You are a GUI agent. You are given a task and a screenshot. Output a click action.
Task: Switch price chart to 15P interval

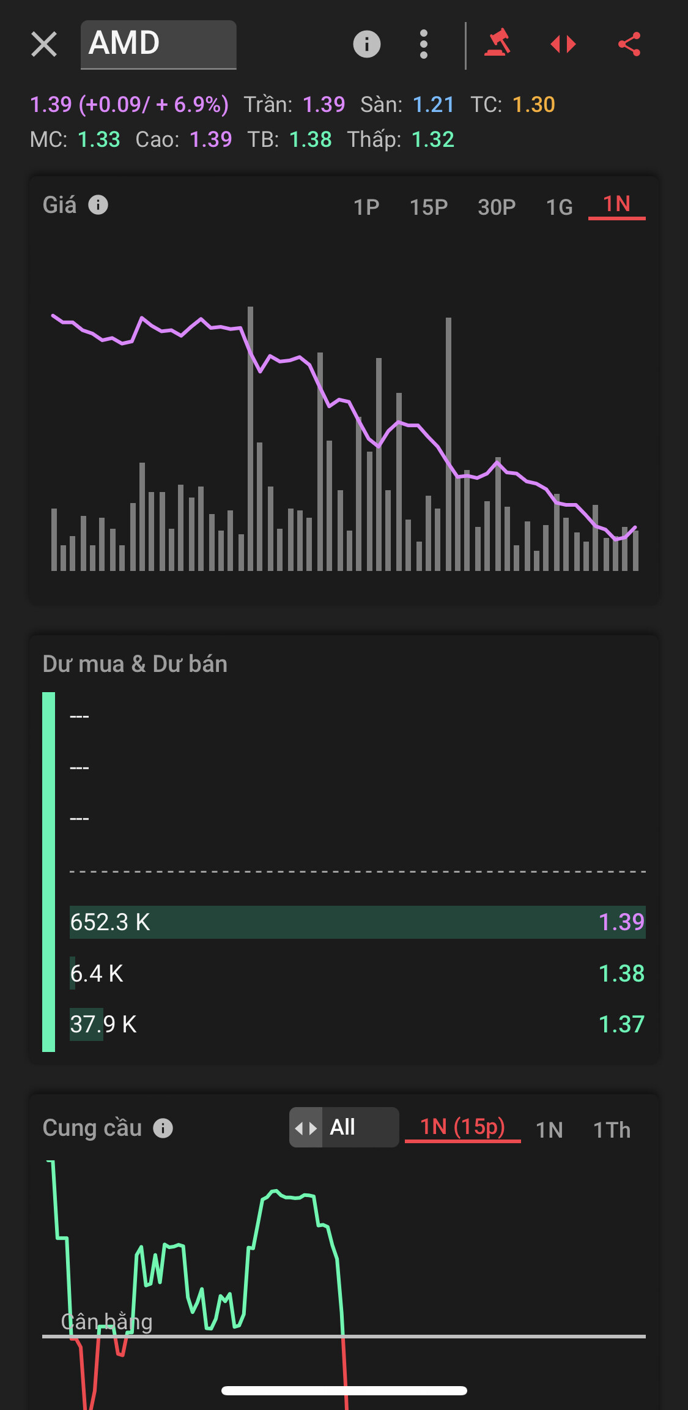tap(429, 207)
